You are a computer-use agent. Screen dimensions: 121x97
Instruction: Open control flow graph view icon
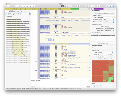(65, 6)
